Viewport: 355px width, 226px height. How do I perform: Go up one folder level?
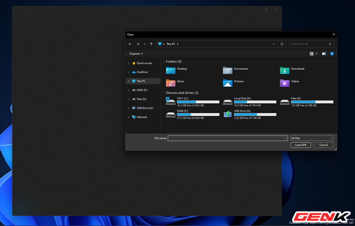(151, 44)
